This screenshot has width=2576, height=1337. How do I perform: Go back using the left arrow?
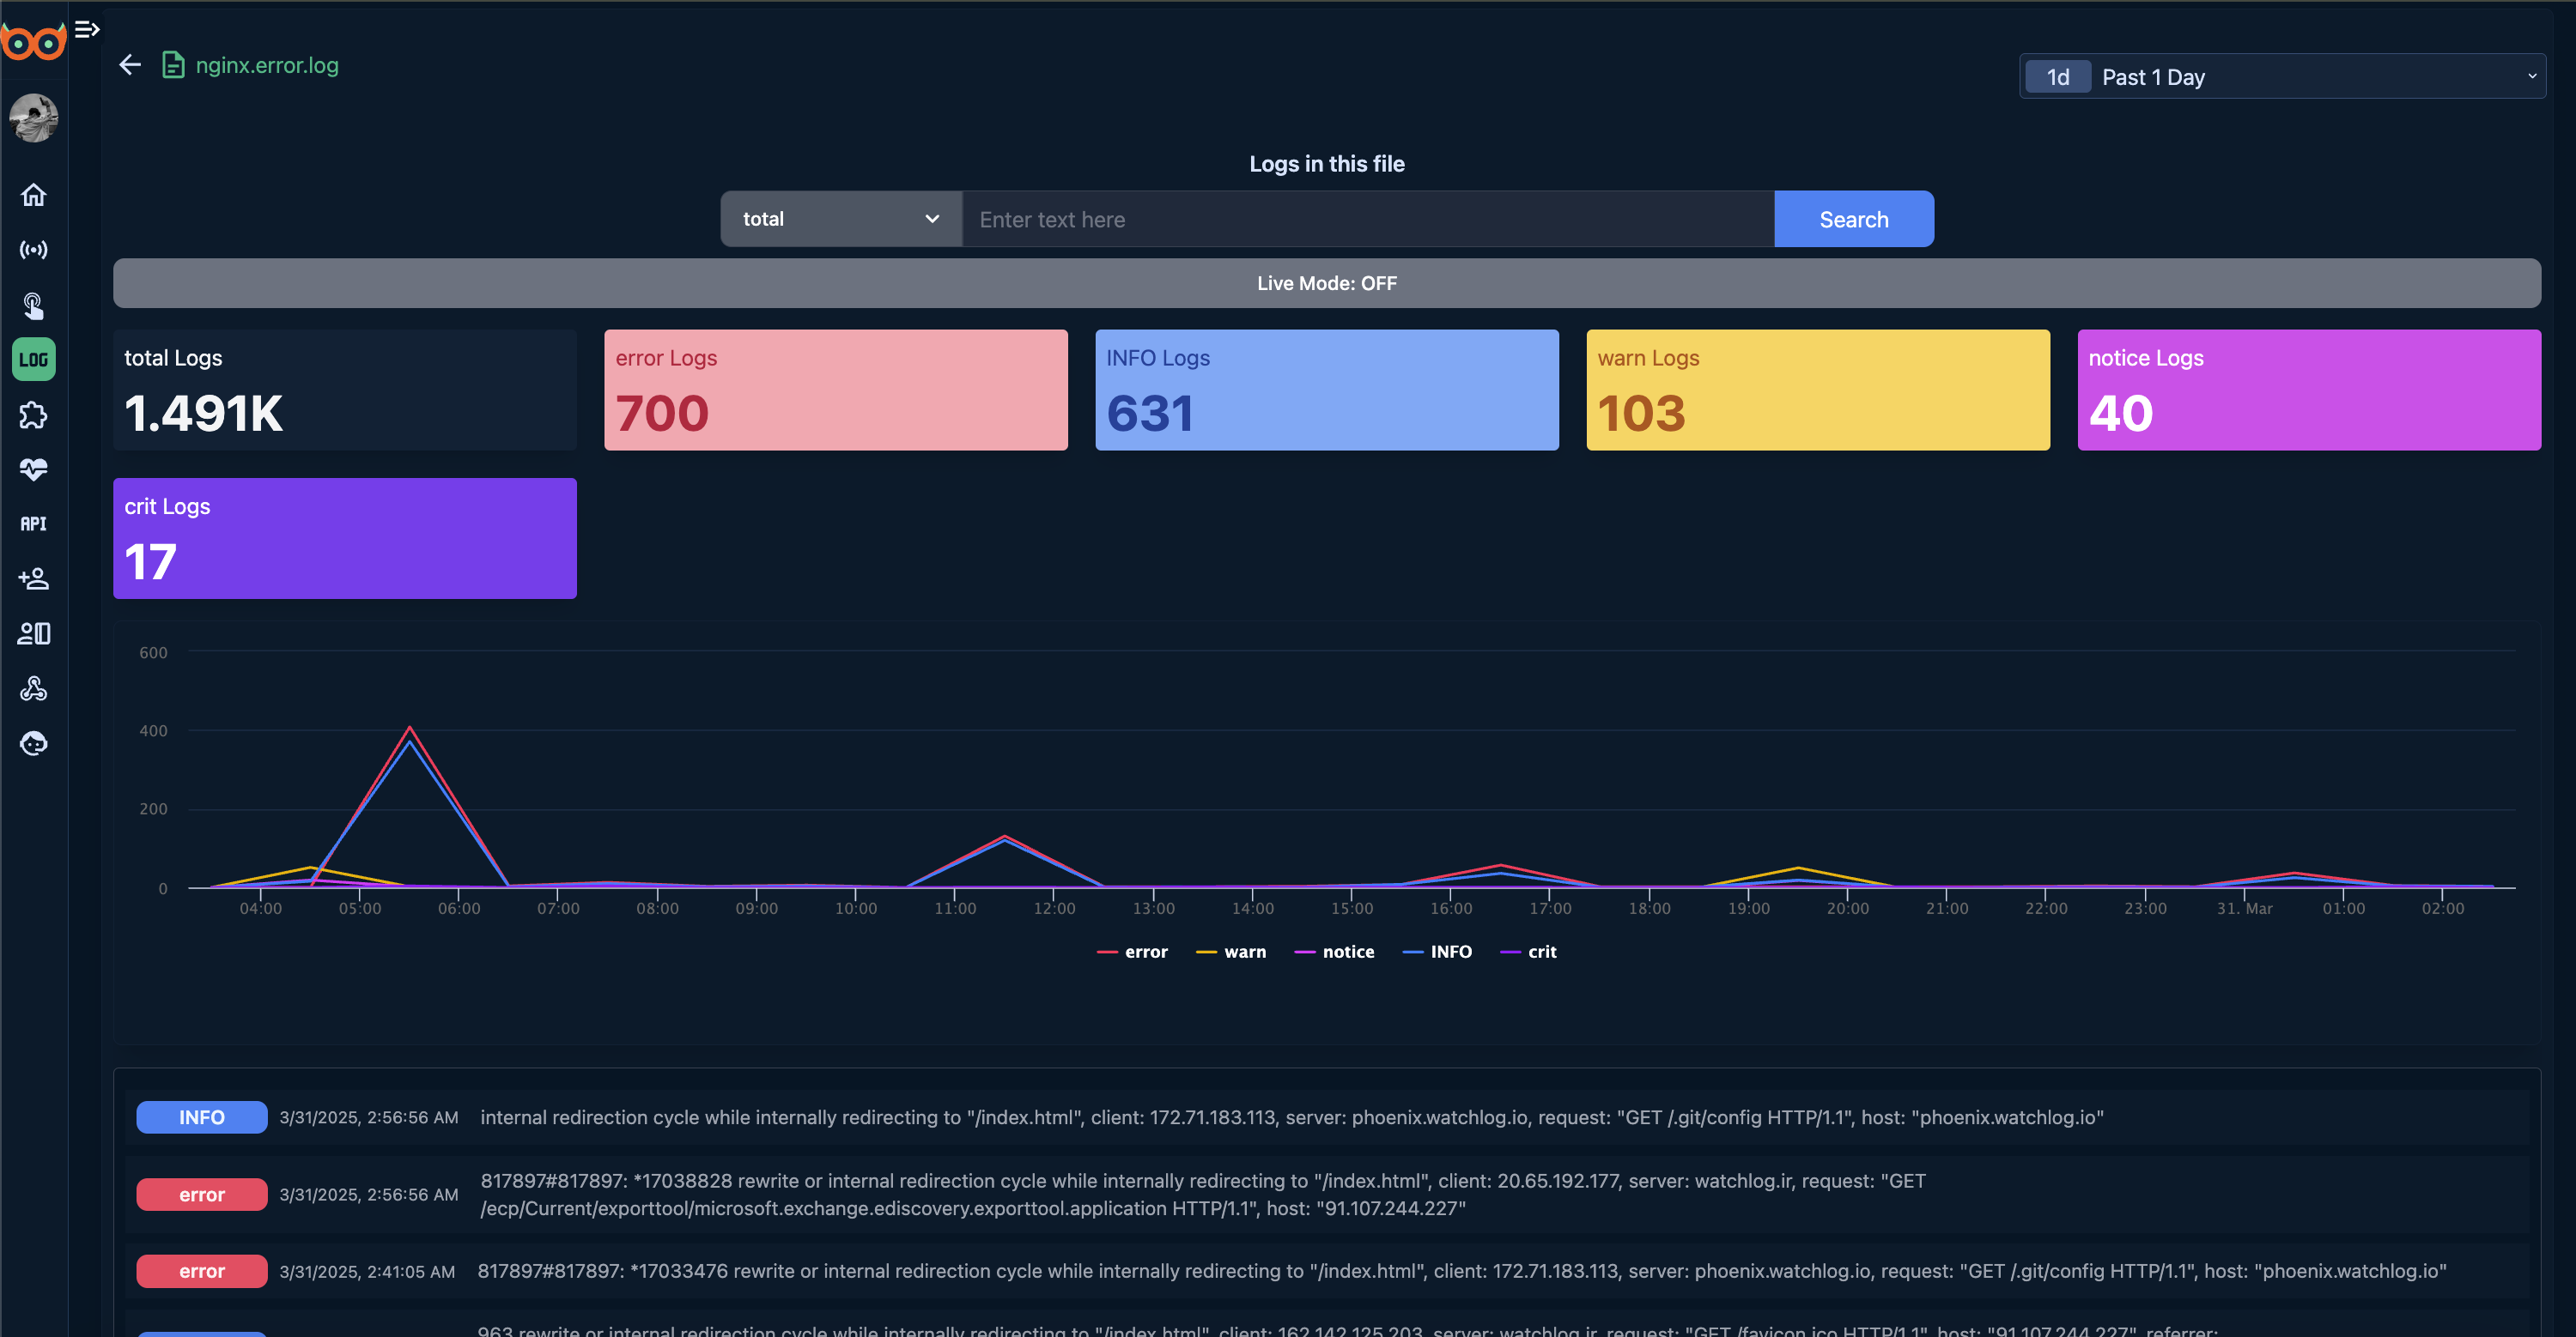pos(130,65)
